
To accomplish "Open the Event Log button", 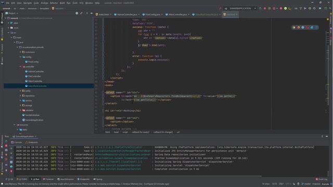I will 322,179.
